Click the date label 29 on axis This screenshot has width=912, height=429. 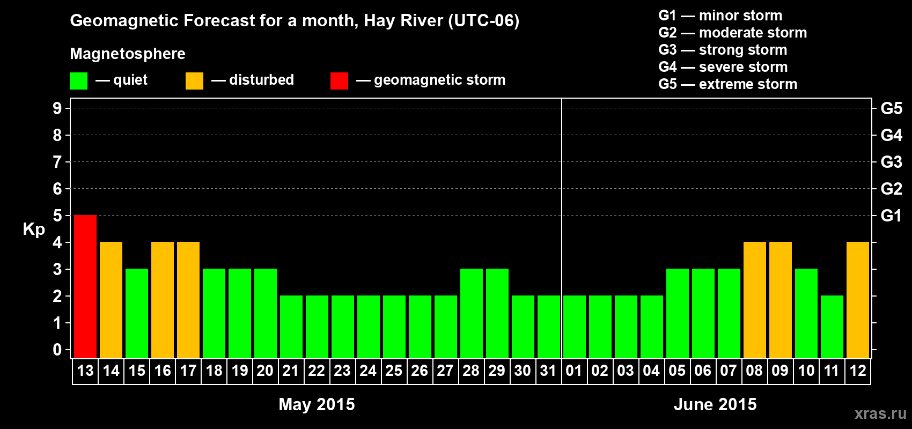[x=497, y=371]
